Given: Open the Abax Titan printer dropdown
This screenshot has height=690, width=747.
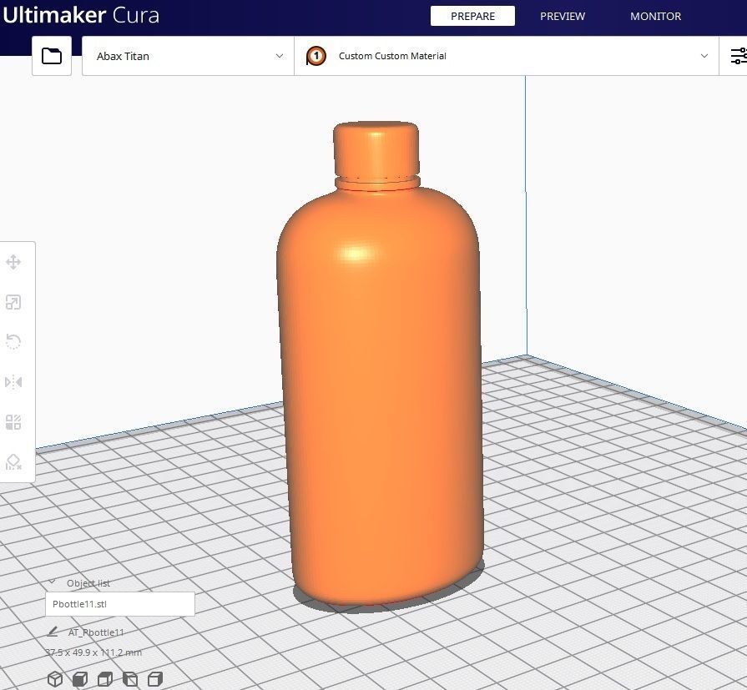Looking at the screenshot, I should [x=188, y=56].
